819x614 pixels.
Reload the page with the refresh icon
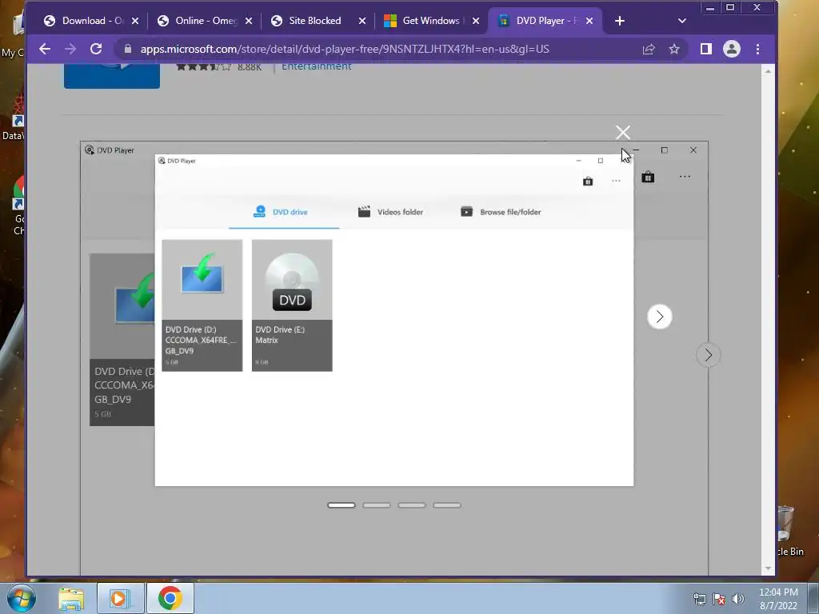[96, 49]
